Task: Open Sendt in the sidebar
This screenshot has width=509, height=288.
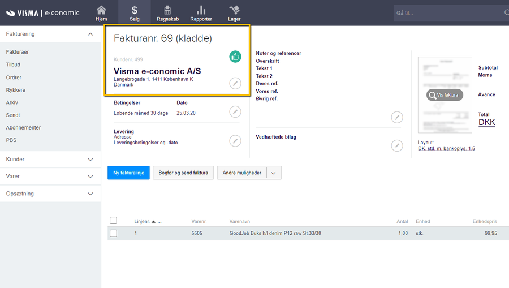Action: (x=13, y=115)
